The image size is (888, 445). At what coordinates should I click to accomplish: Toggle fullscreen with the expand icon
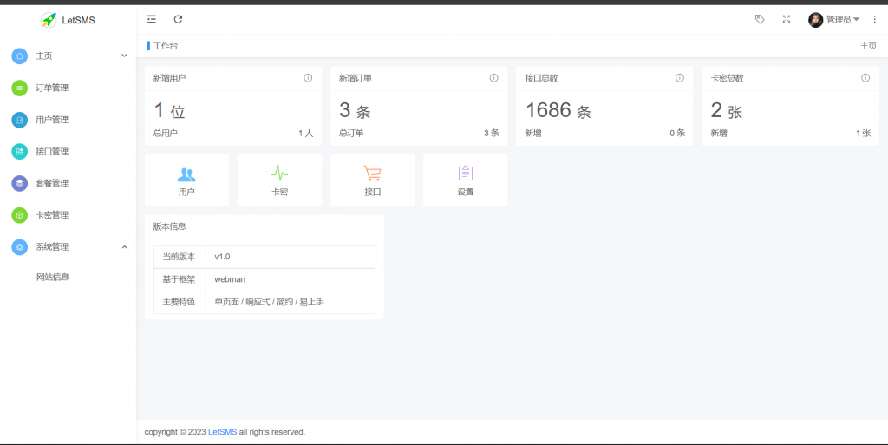[x=786, y=19]
